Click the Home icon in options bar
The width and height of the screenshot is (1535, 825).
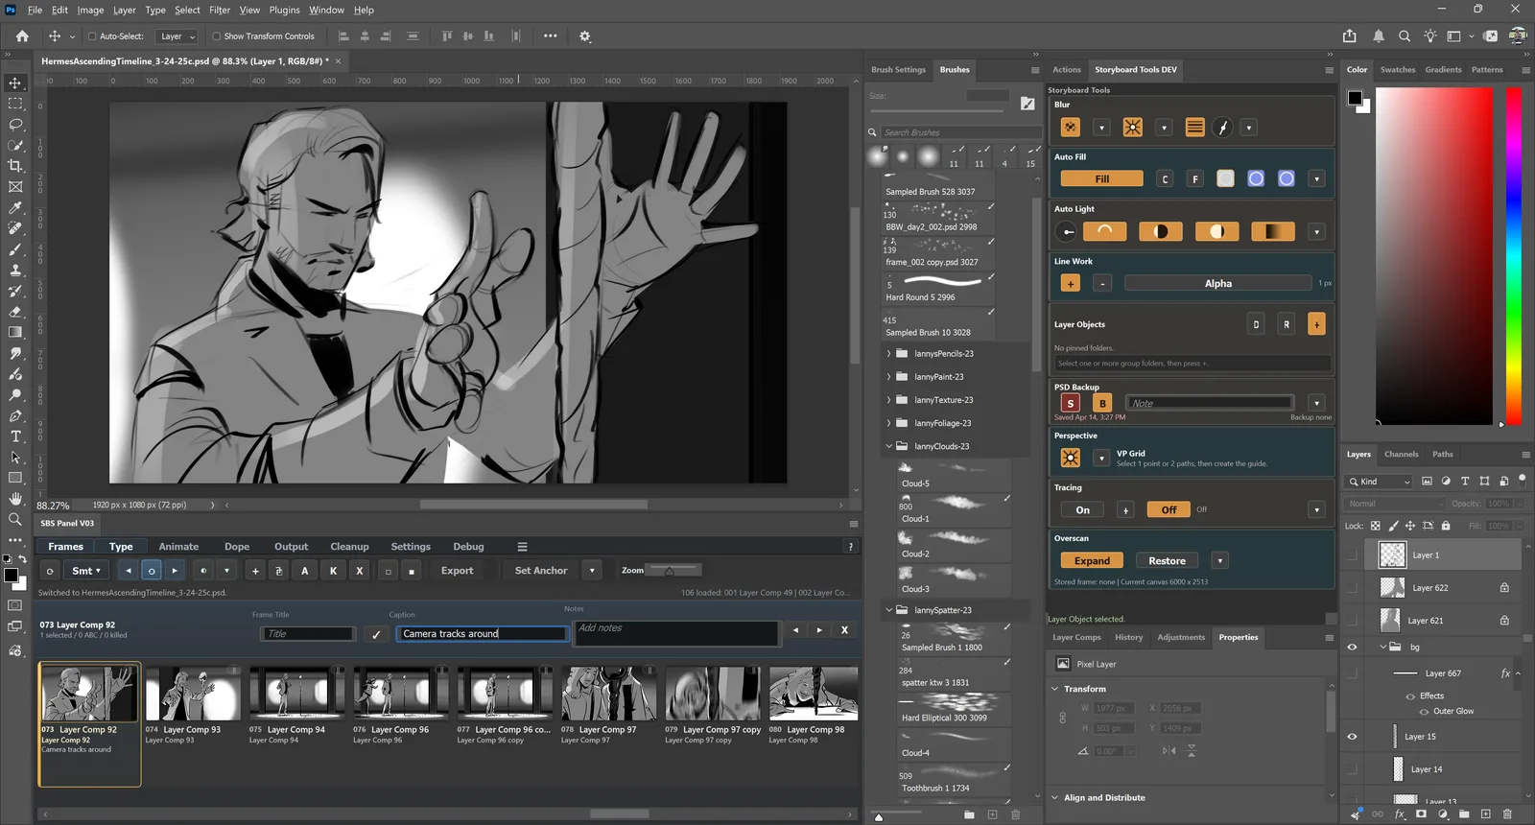pos(22,36)
